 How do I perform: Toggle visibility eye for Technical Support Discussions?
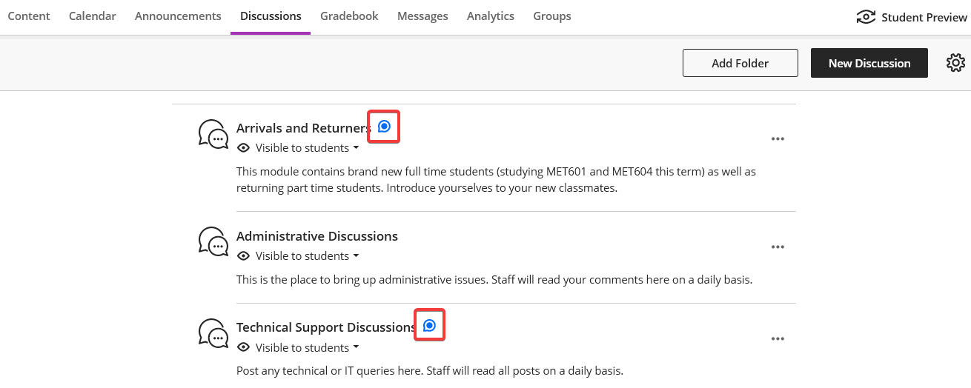point(243,348)
